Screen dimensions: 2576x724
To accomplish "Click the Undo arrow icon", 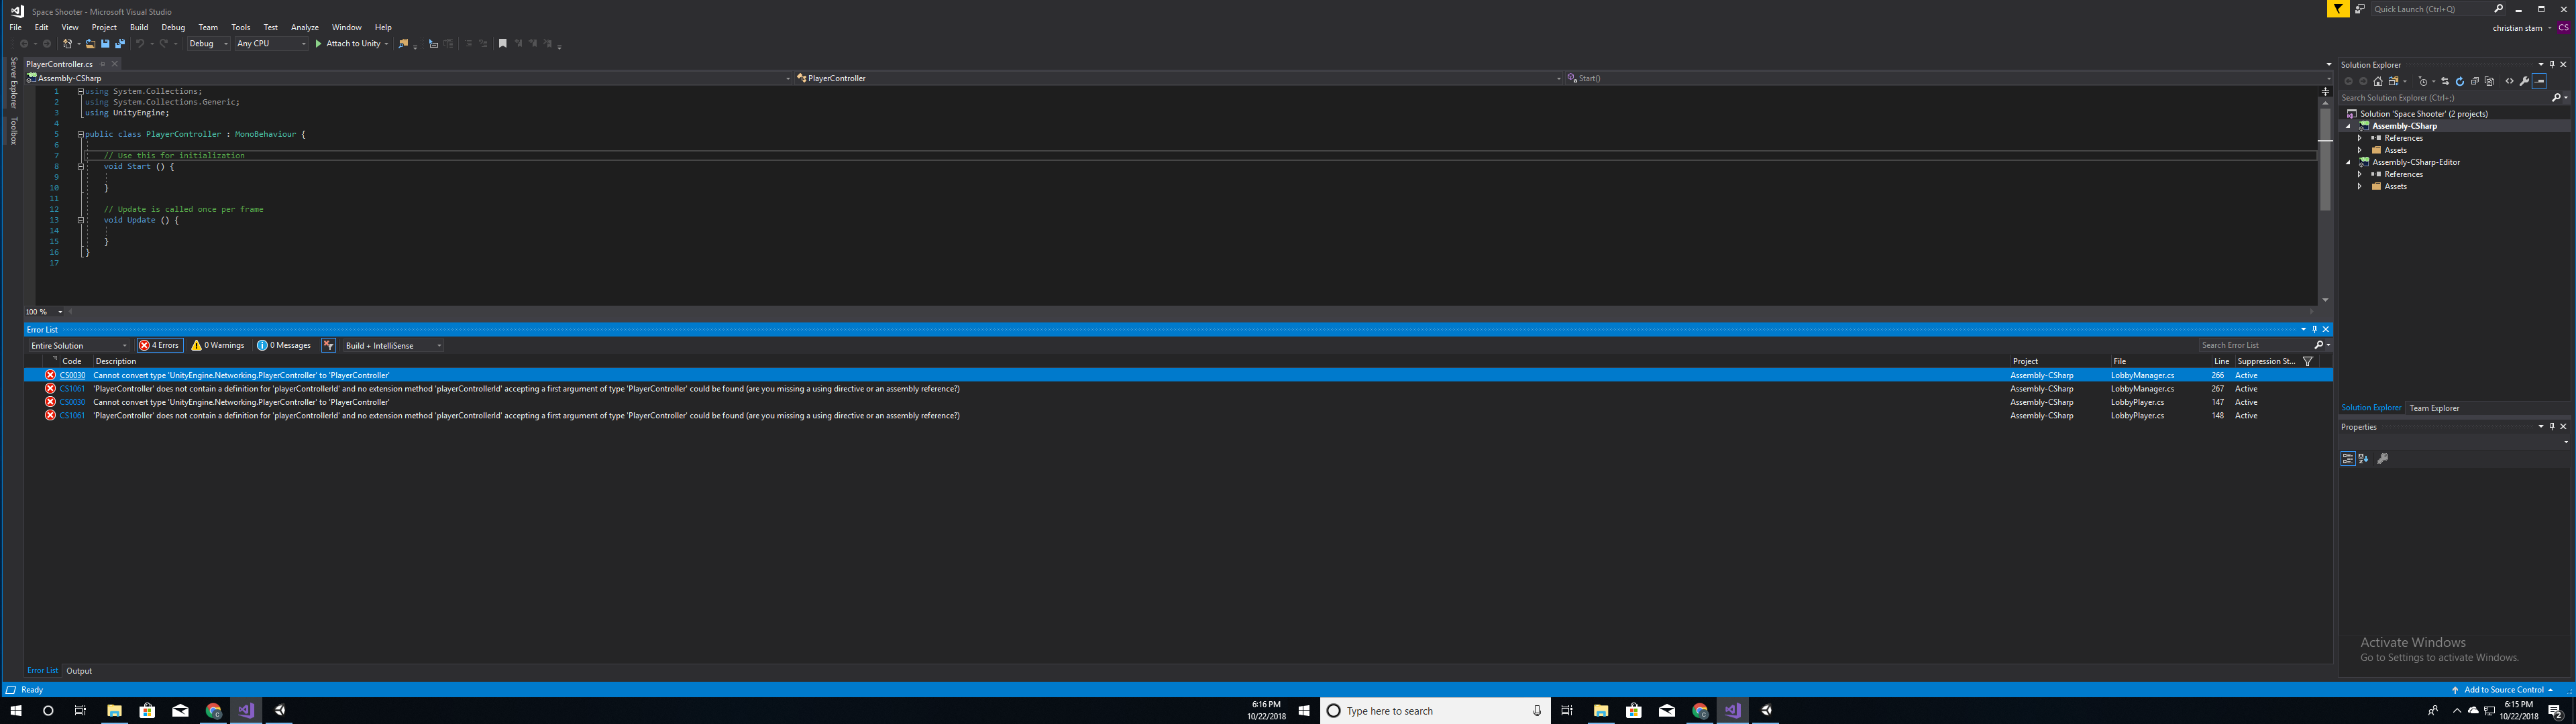I will tap(140, 44).
